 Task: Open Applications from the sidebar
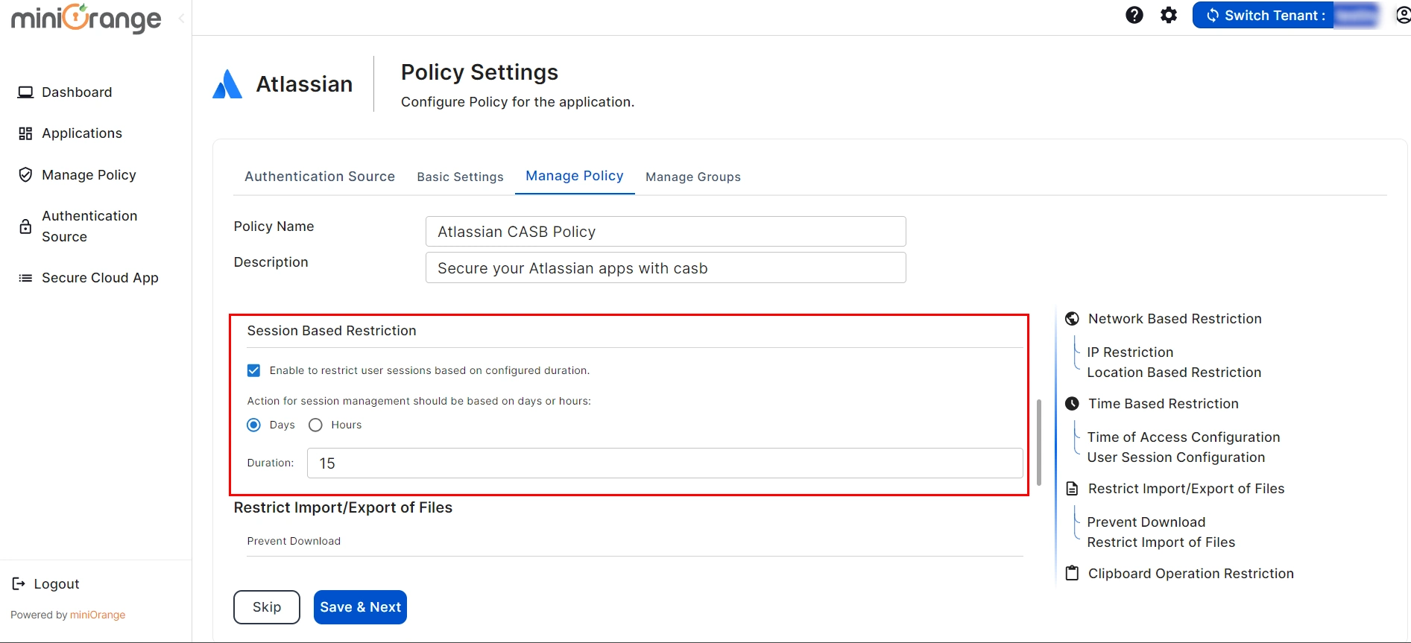pos(82,133)
